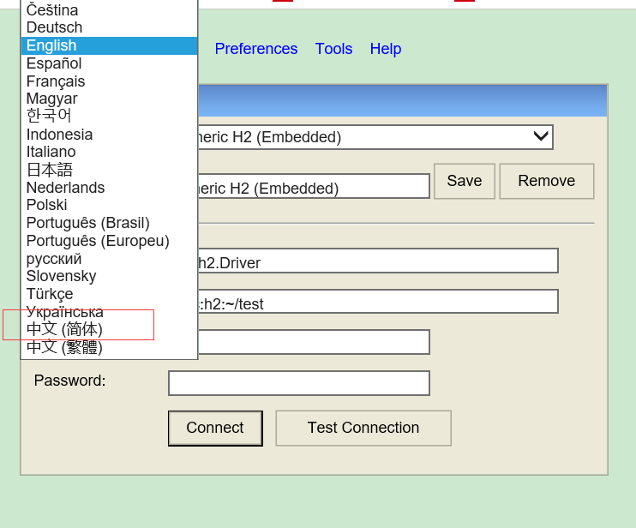Screen dimensions: 636x528
Task: Focus the Password input field
Action: point(298,383)
